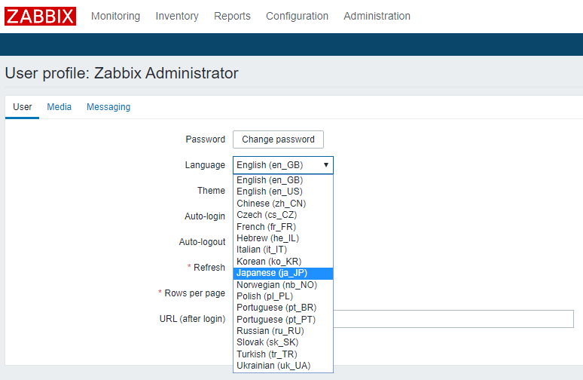This screenshot has height=380, width=583.
Task: Choose Korean (ko_KR) from the list
Action: (x=269, y=261)
